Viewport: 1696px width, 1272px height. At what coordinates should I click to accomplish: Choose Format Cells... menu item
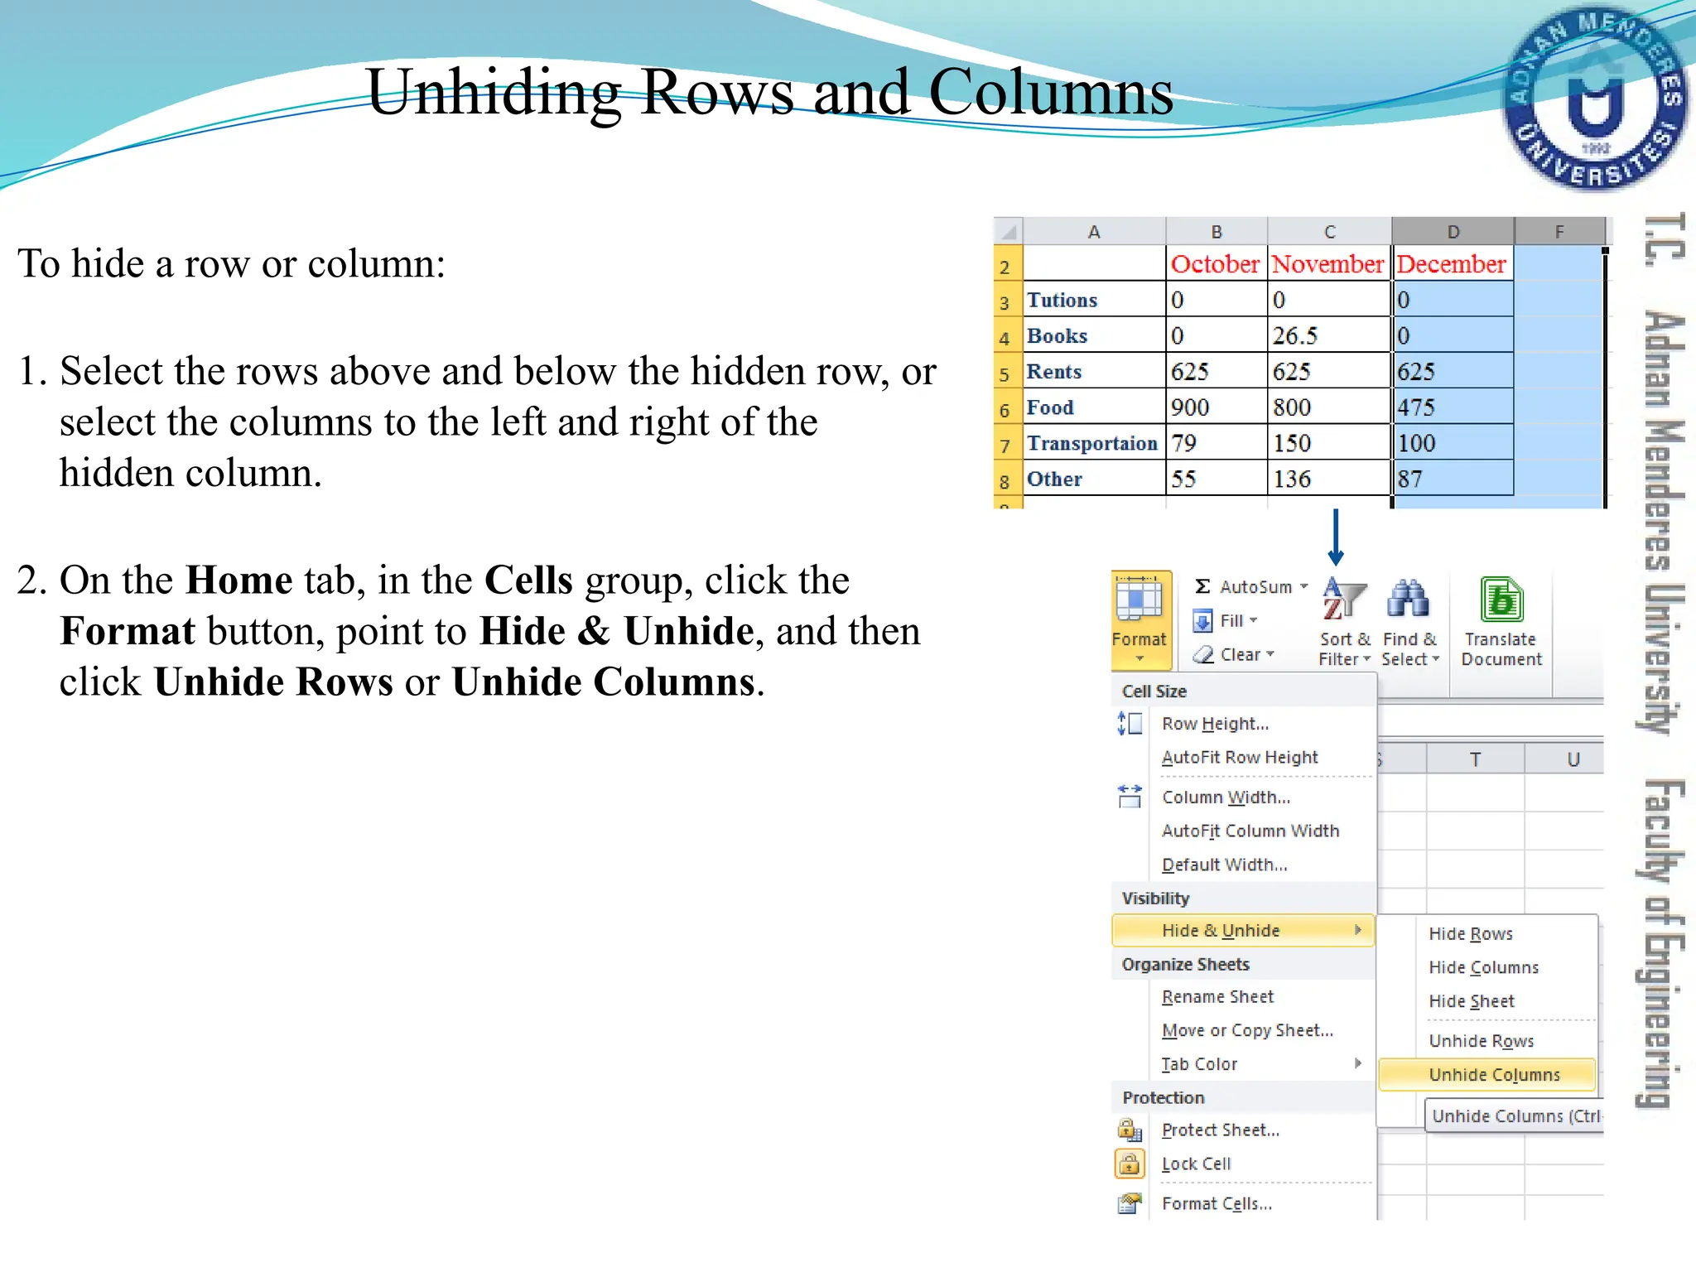[x=1245, y=1203]
